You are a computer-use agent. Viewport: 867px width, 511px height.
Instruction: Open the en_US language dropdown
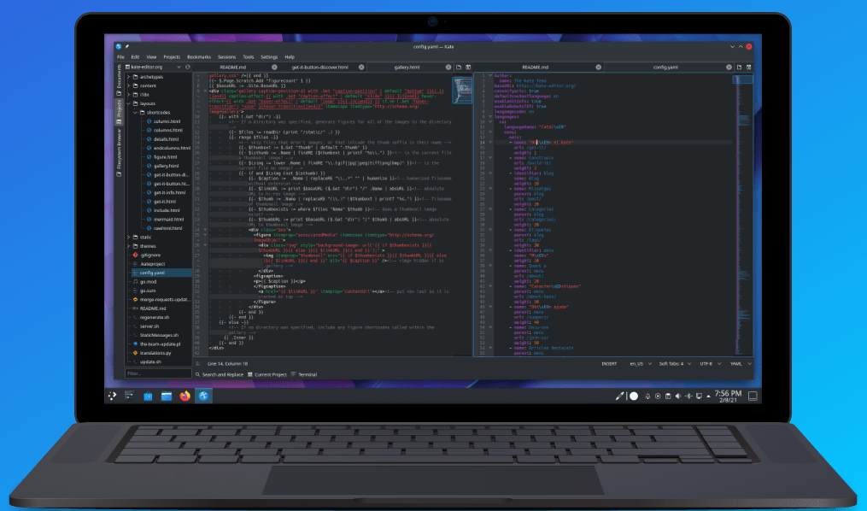[641, 364]
